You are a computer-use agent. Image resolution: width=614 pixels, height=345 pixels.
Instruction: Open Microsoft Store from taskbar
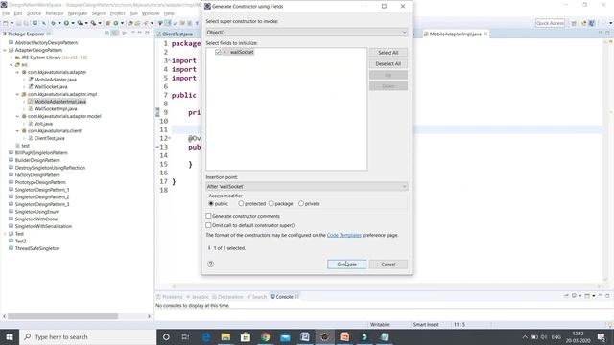tap(246, 336)
